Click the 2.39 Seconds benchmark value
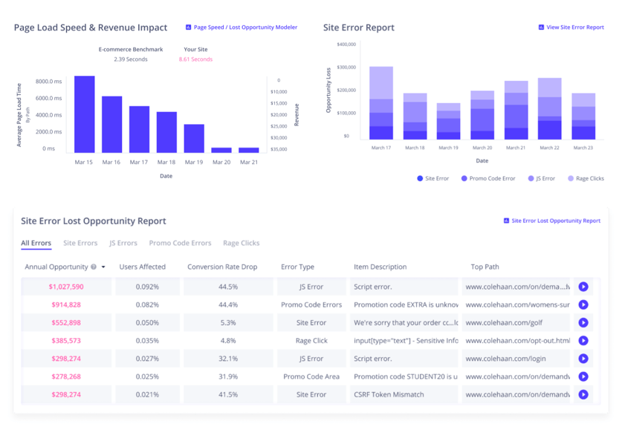Image resolution: width=622 pixels, height=424 pixels. click(131, 59)
